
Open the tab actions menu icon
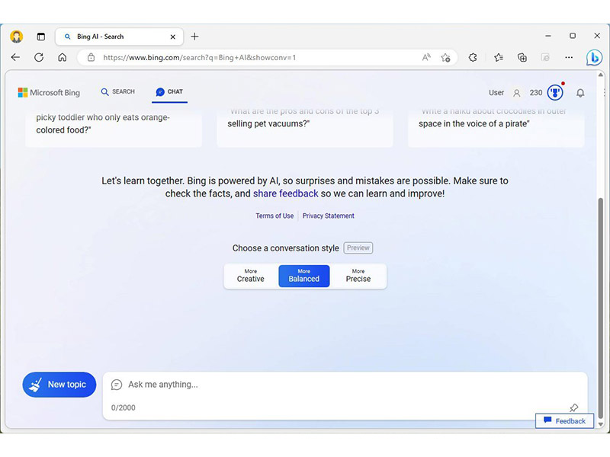pos(41,37)
